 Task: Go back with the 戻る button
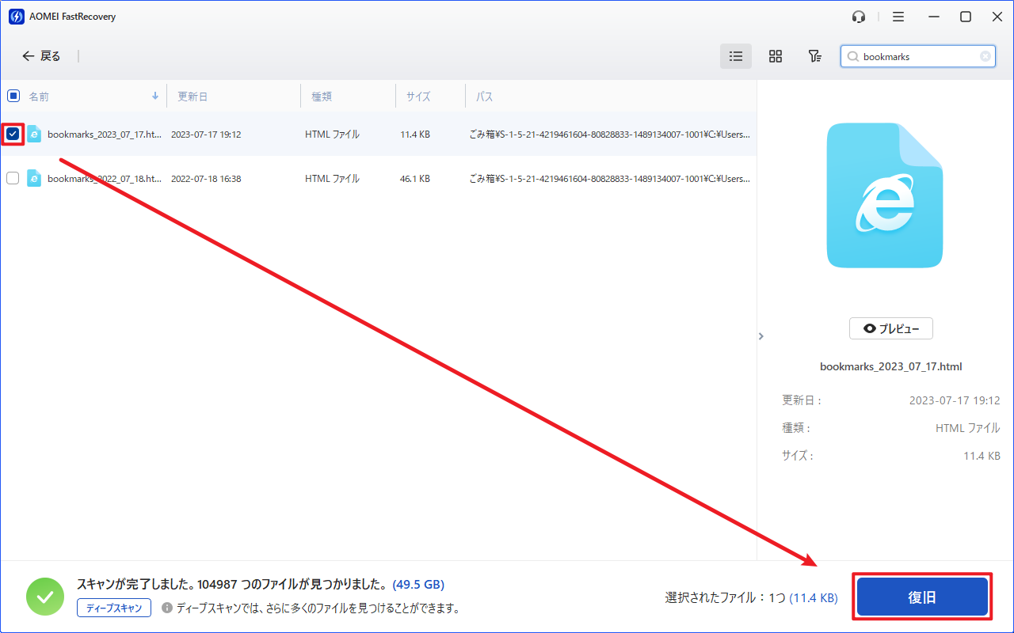[41, 56]
